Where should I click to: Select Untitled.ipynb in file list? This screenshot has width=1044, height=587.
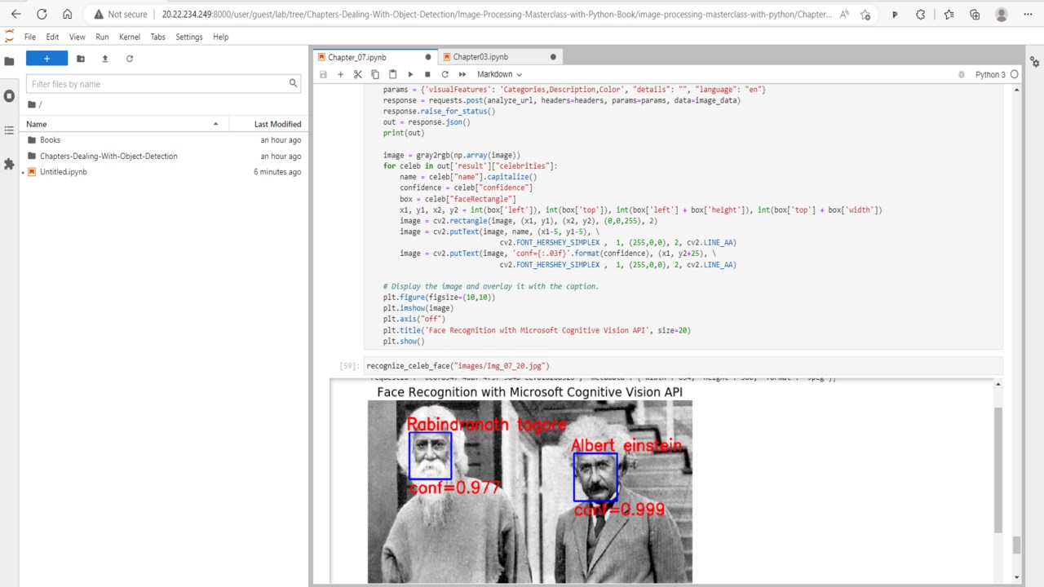click(164, 172)
